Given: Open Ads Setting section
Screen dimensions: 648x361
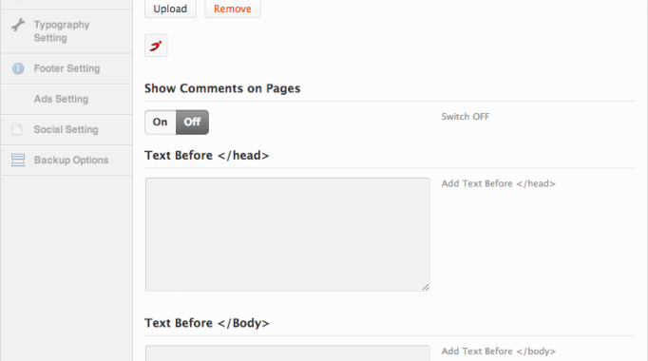Looking at the screenshot, I should point(67,99).
